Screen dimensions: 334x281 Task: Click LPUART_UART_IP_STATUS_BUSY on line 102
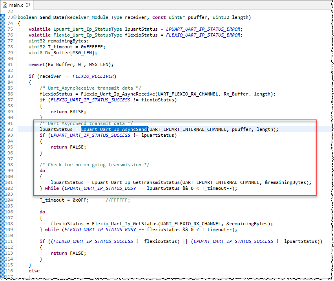pos(100,188)
